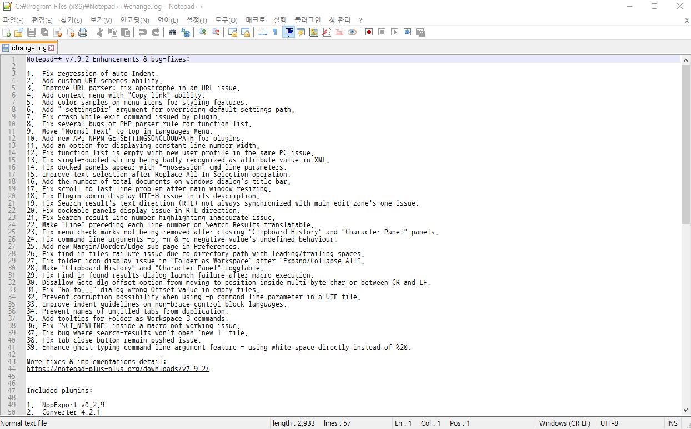This screenshot has width=691, height=429.
Task: Open the notepad-plus-plus.org downloads v7.9.2 link
Action: click(118, 369)
